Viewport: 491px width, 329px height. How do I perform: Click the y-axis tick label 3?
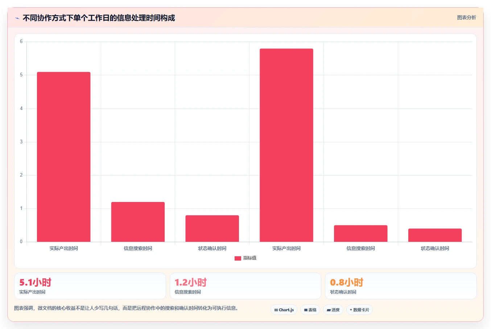(x=21, y=142)
